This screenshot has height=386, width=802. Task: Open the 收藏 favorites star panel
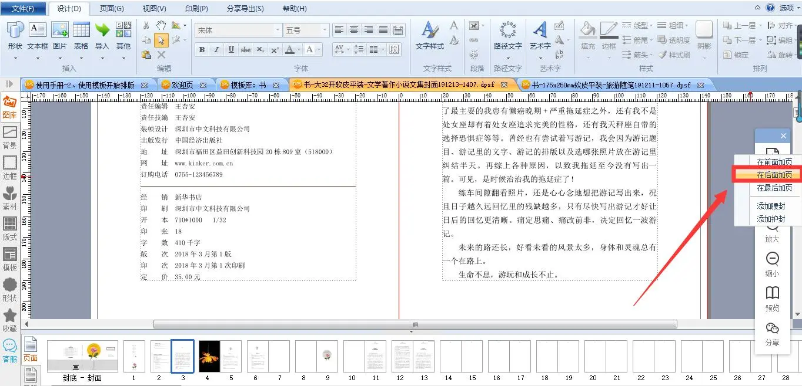tap(9, 320)
